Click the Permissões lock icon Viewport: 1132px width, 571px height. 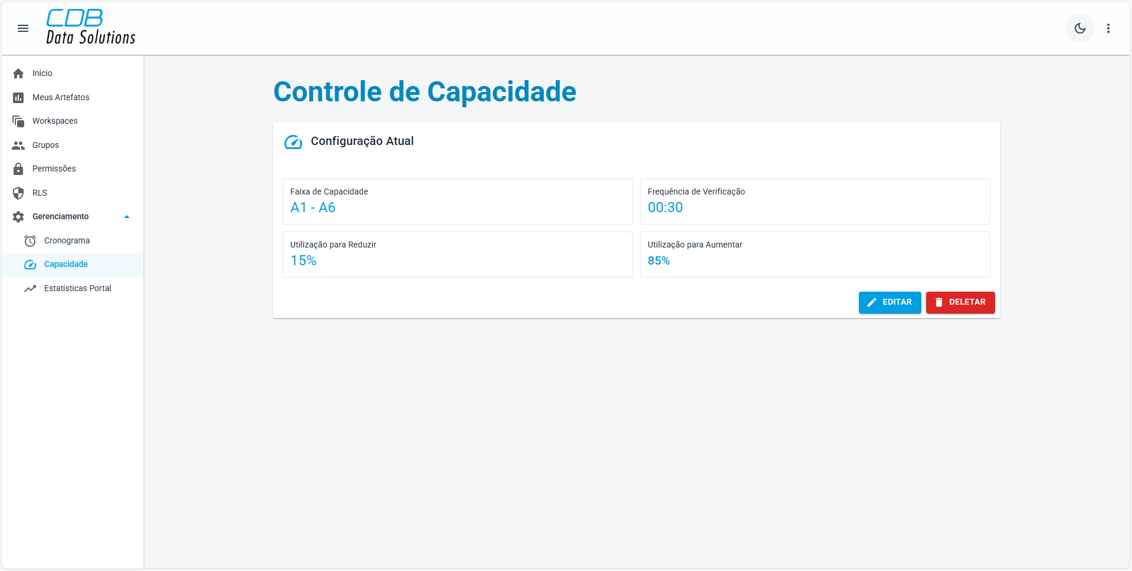tap(18, 169)
